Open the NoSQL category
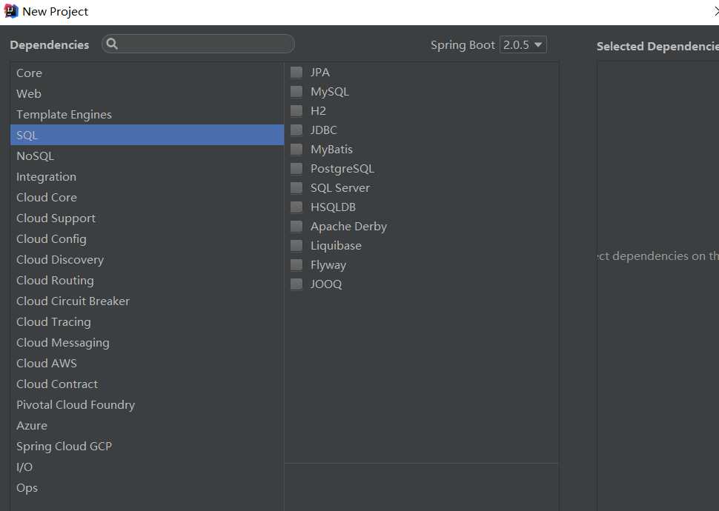 [148, 156]
